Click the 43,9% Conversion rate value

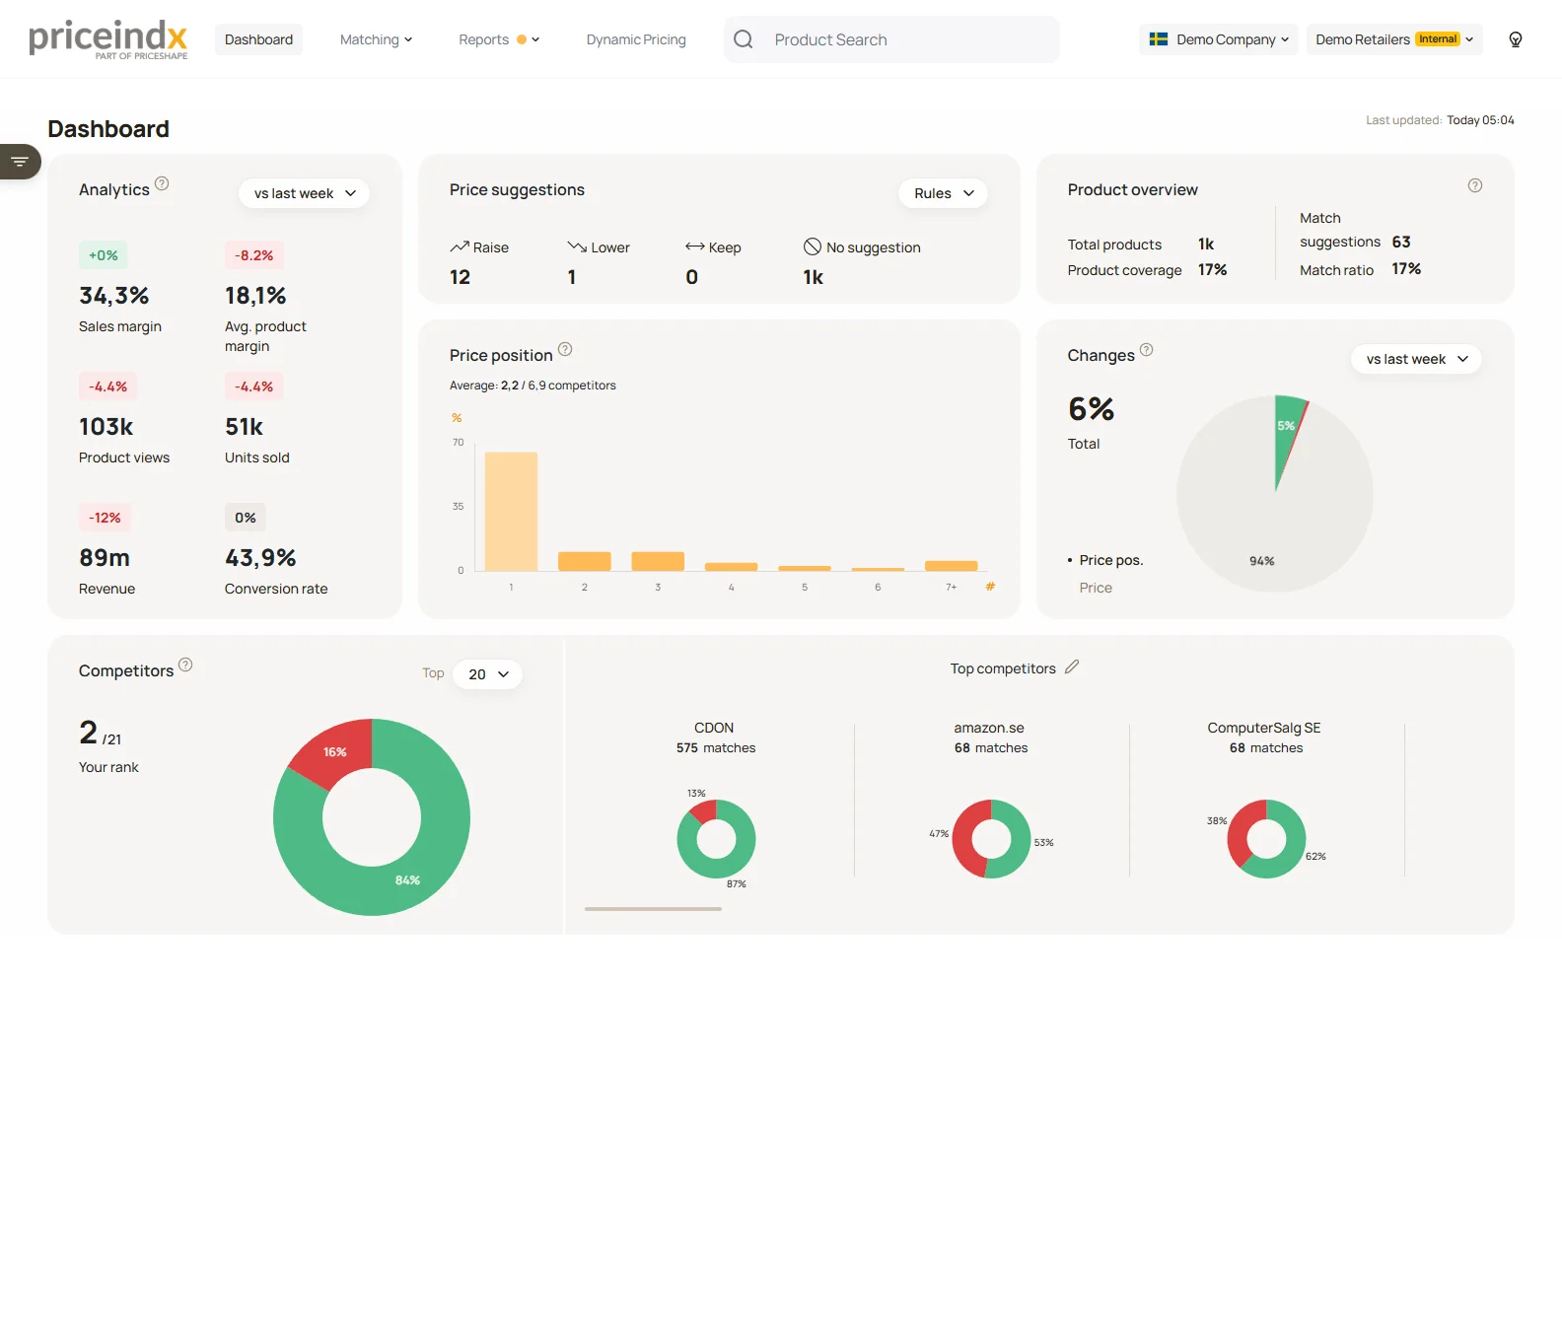click(260, 558)
